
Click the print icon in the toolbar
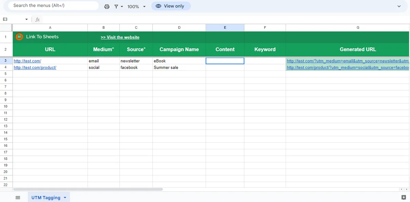[x=107, y=6]
